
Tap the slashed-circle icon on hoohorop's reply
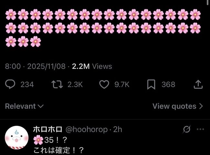[186, 129]
